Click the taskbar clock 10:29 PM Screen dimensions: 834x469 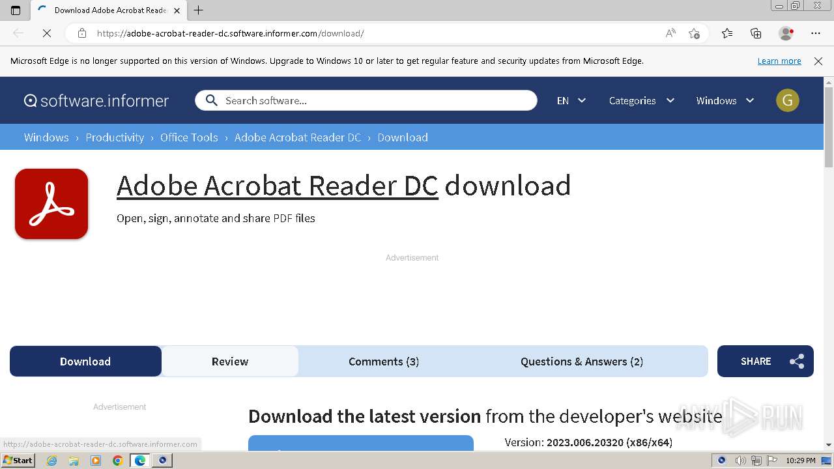(x=801, y=461)
